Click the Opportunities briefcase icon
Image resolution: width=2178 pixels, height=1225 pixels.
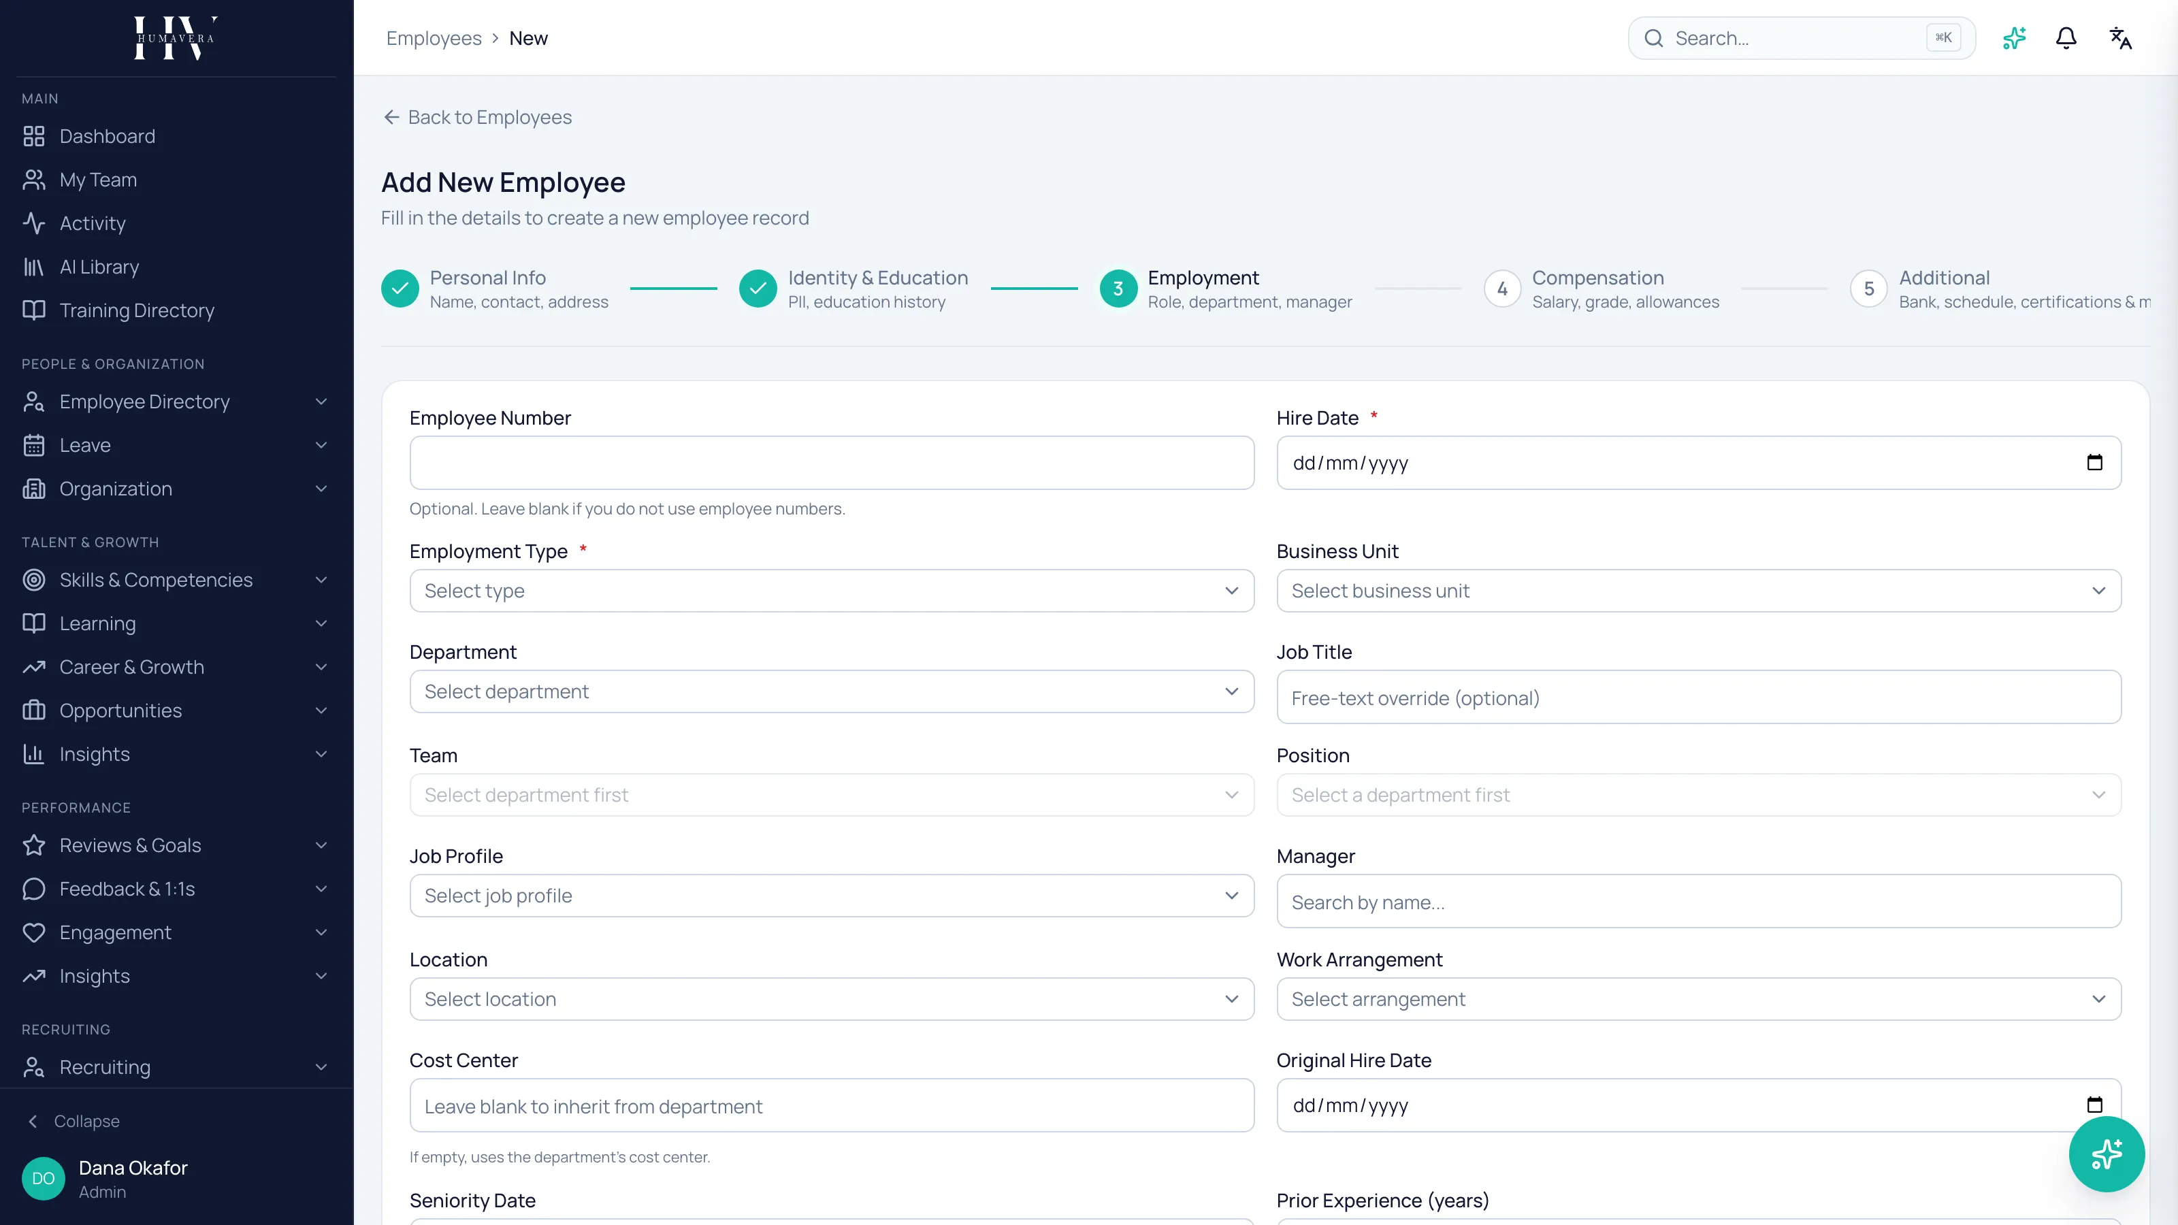[34, 711]
